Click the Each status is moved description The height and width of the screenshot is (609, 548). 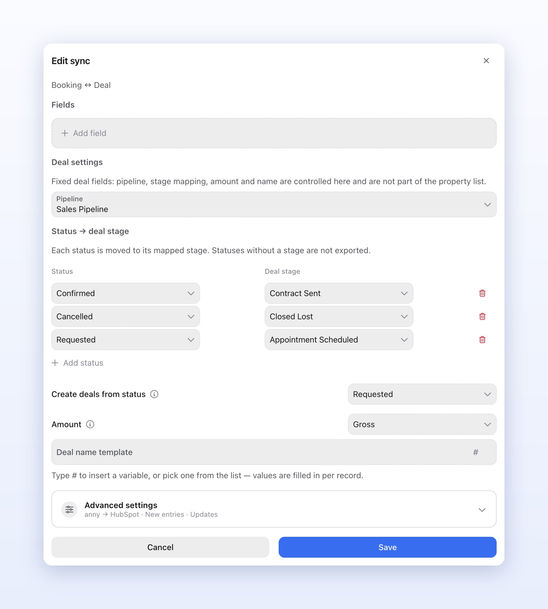(x=211, y=250)
